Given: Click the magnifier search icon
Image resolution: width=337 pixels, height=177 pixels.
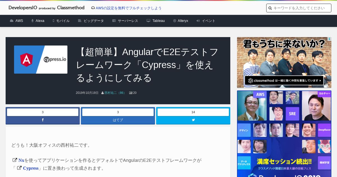Looking at the screenshot, I should [x=270, y=8].
